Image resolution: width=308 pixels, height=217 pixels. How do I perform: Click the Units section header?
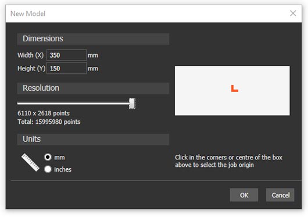[x=93, y=139]
